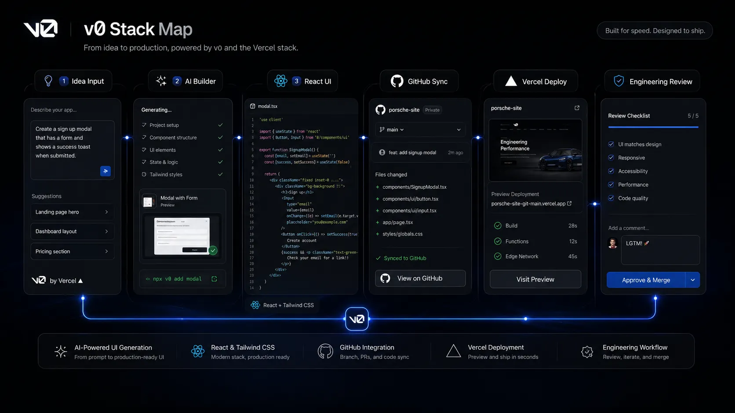This screenshot has width=735, height=413.
Task: Submit the prompt with the blue send icon
Action: (106, 171)
